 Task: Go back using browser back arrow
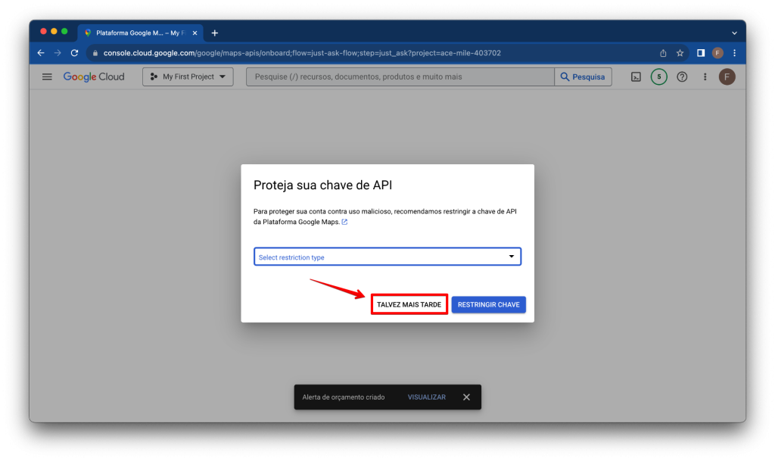click(x=41, y=53)
